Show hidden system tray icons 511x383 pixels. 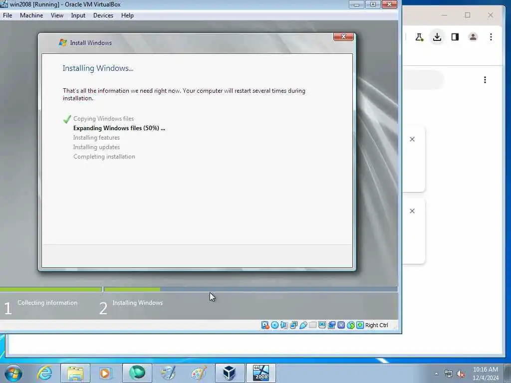coord(436,374)
